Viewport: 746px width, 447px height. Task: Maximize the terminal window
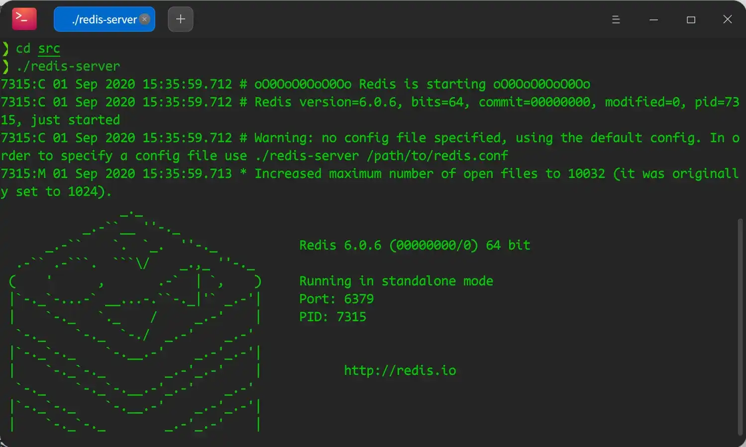pos(691,20)
